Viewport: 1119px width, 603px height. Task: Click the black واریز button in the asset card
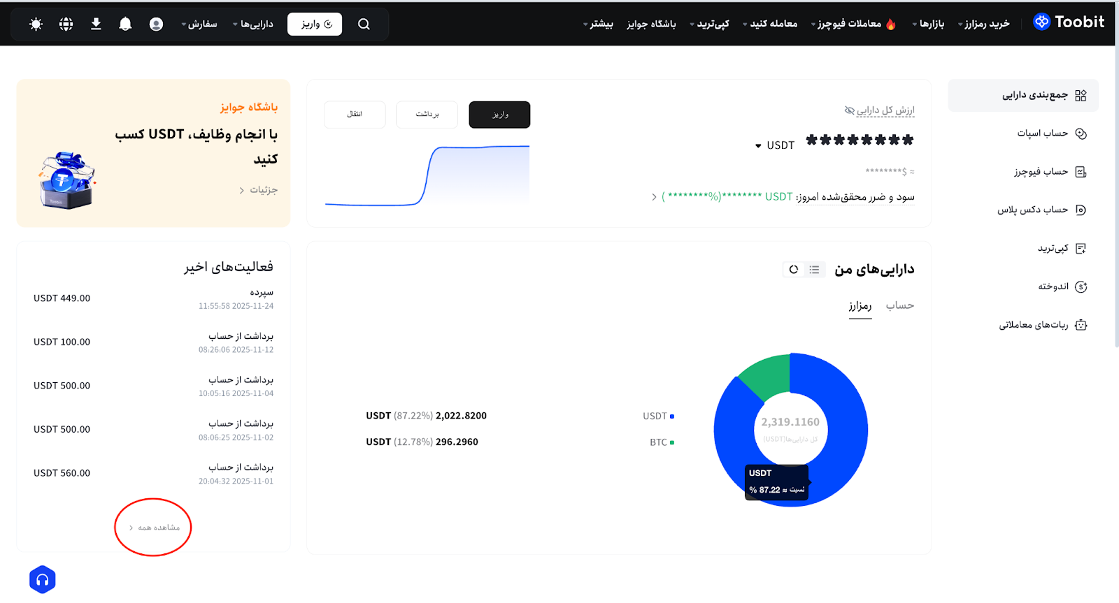(499, 115)
